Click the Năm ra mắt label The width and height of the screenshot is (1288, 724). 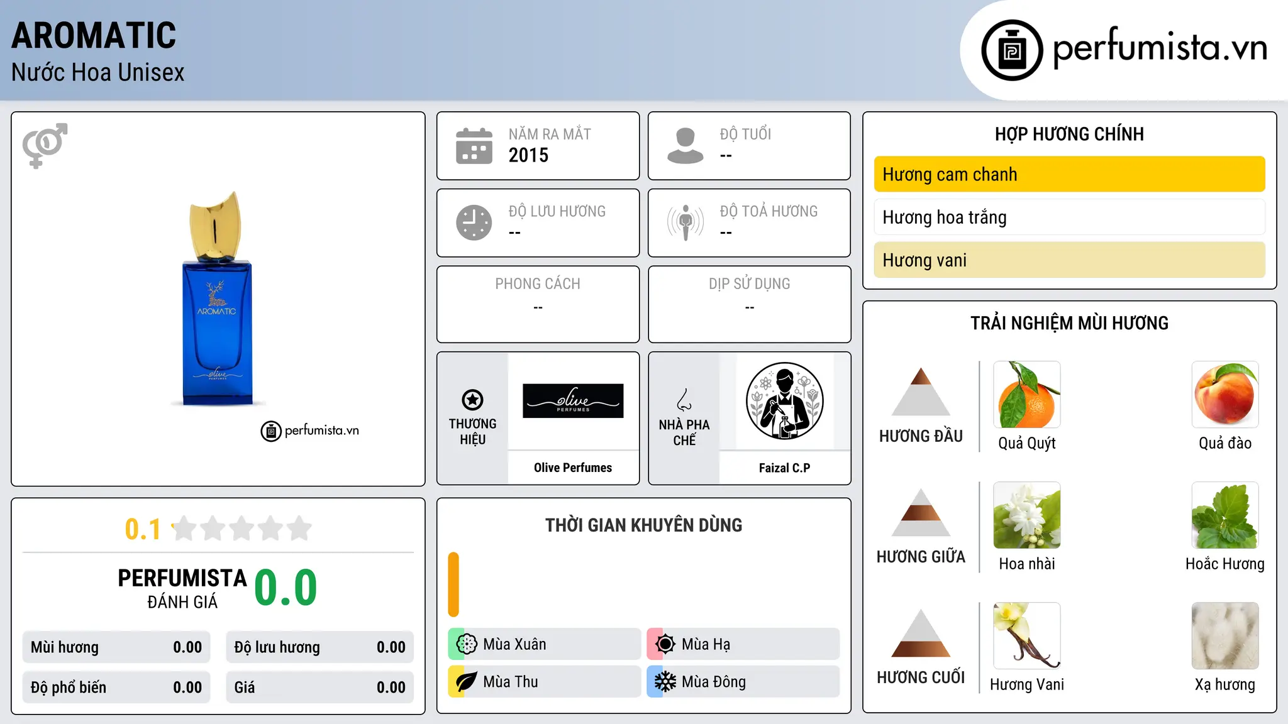click(550, 134)
